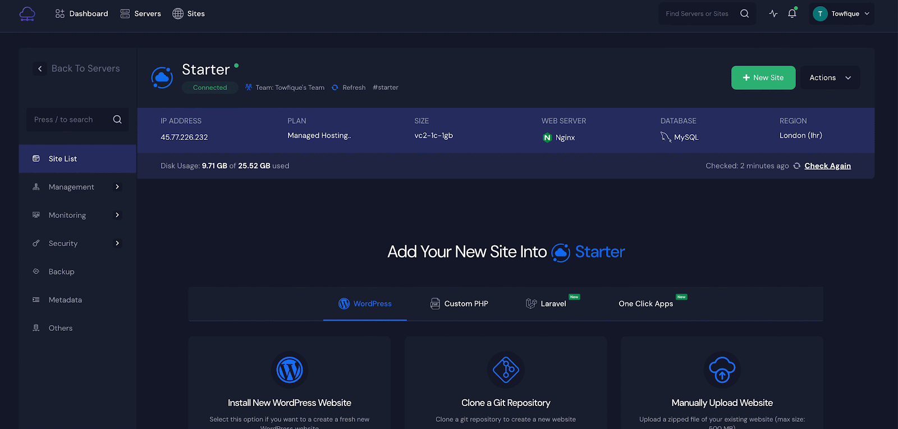Image resolution: width=898 pixels, height=429 pixels.
Task: Click the search magnifier in top bar
Action: click(x=744, y=13)
